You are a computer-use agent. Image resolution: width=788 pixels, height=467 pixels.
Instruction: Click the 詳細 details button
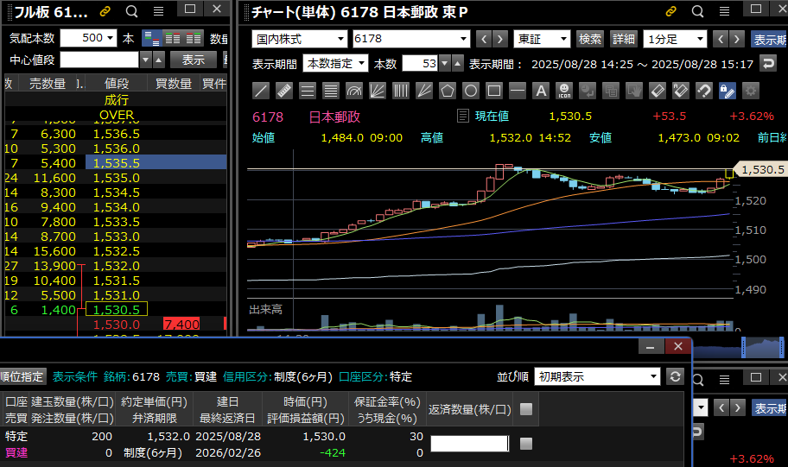(x=624, y=39)
